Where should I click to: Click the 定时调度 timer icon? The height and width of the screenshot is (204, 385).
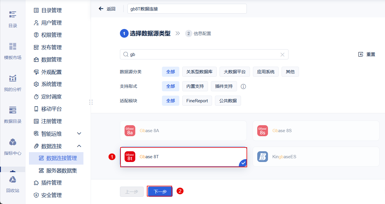(36, 96)
